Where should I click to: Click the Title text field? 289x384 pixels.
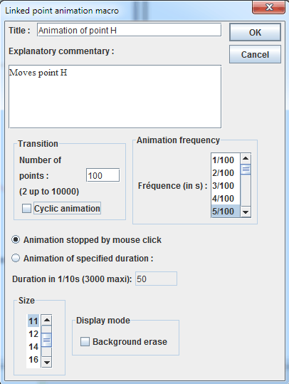click(x=130, y=30)
